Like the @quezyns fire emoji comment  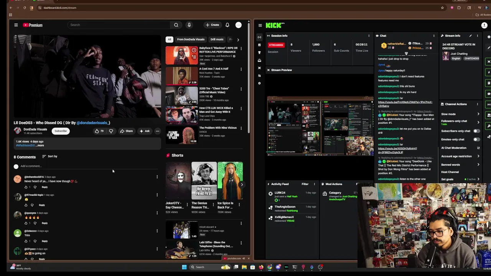(26, 223)
